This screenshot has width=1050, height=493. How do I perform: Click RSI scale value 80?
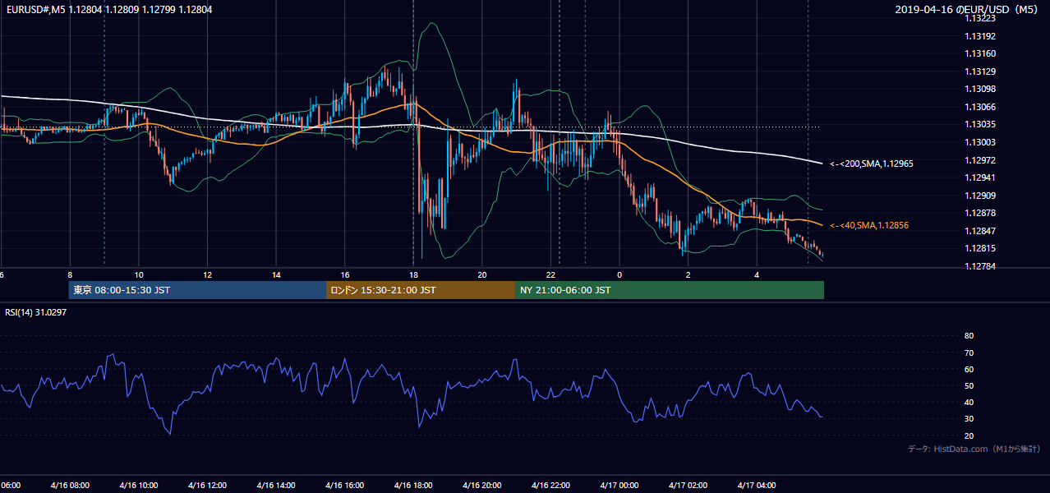click(x=969, y=336)
